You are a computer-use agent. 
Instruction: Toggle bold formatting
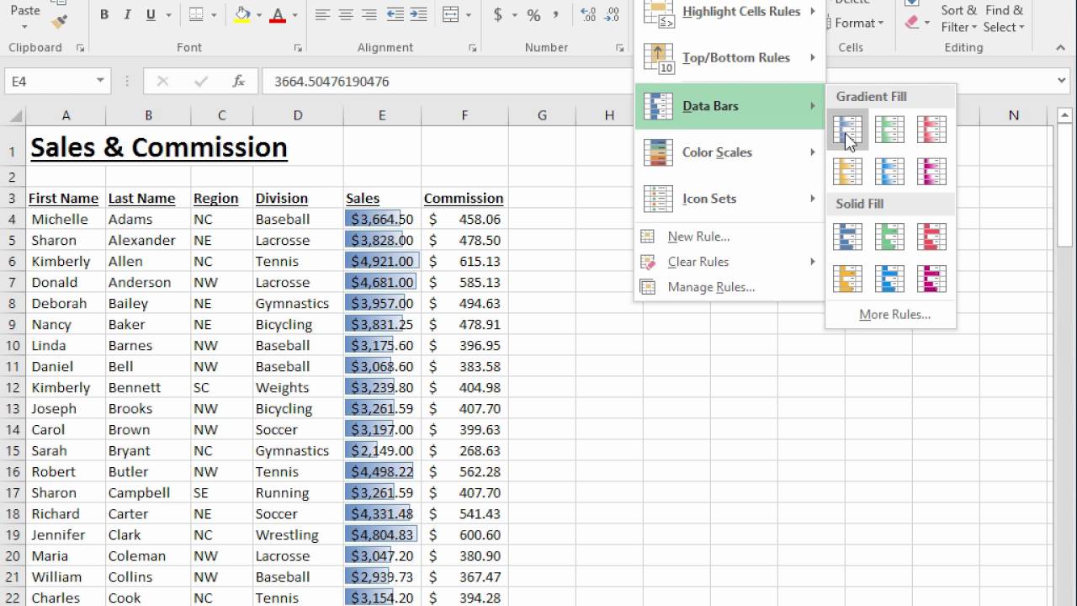click(x=104, y=15)
